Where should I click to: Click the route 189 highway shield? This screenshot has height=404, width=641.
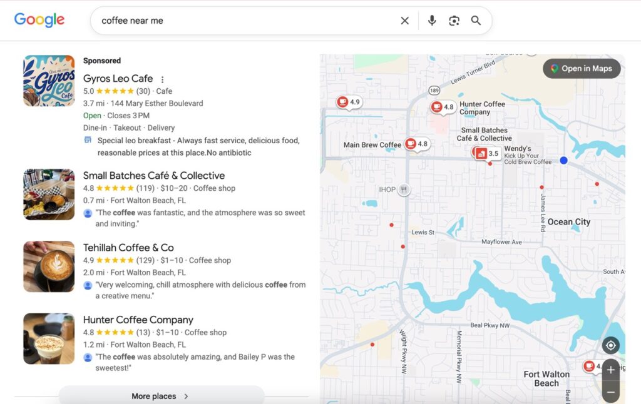coord(434,90)
